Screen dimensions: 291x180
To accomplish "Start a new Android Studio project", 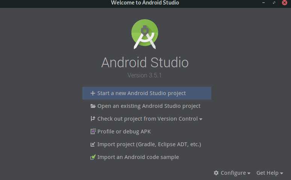I will point(147,93).
